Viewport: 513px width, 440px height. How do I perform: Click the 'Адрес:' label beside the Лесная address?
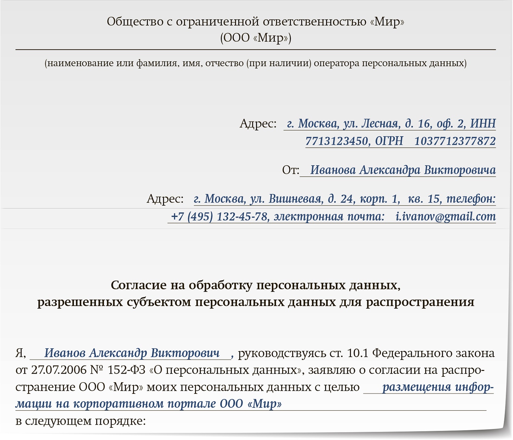(258, 123)
